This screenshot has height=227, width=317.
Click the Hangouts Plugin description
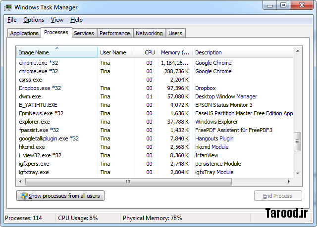coord(214,138)
